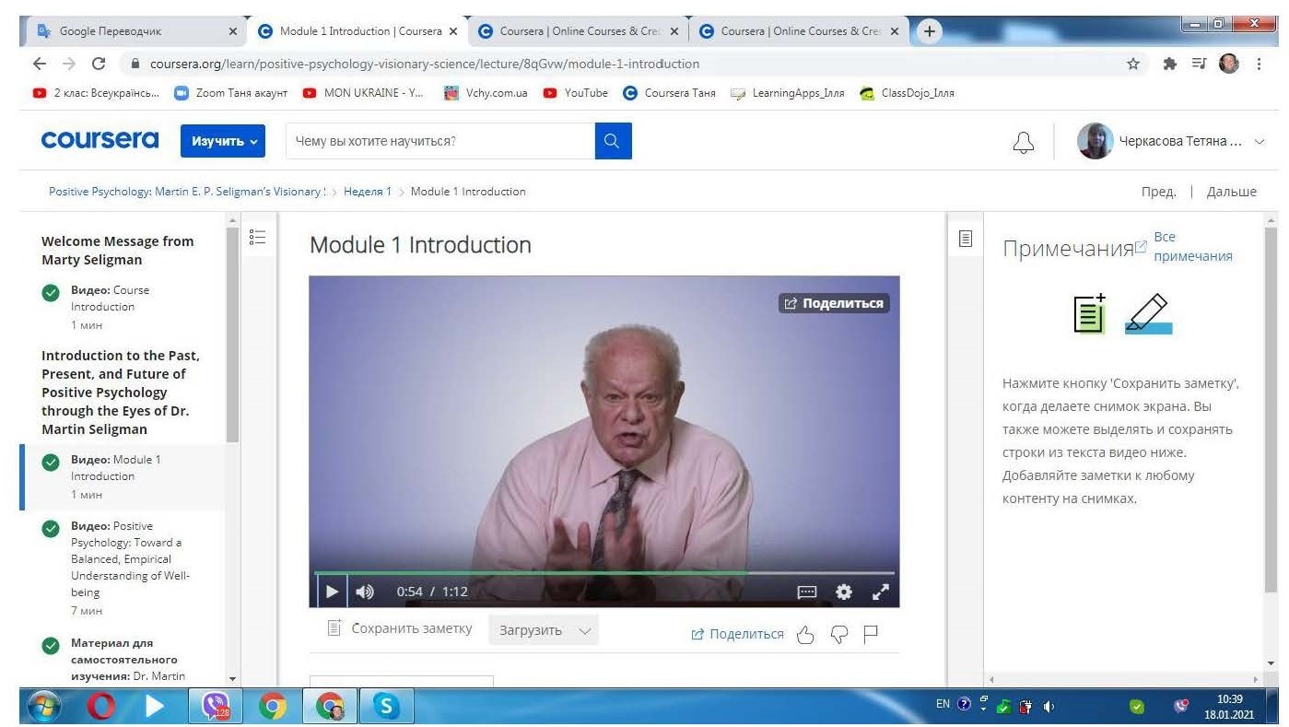The height and width of the screenshot is (727, 1289).
Task: Open Материал для самостоятельного изучения item
Action: (122, 659)
